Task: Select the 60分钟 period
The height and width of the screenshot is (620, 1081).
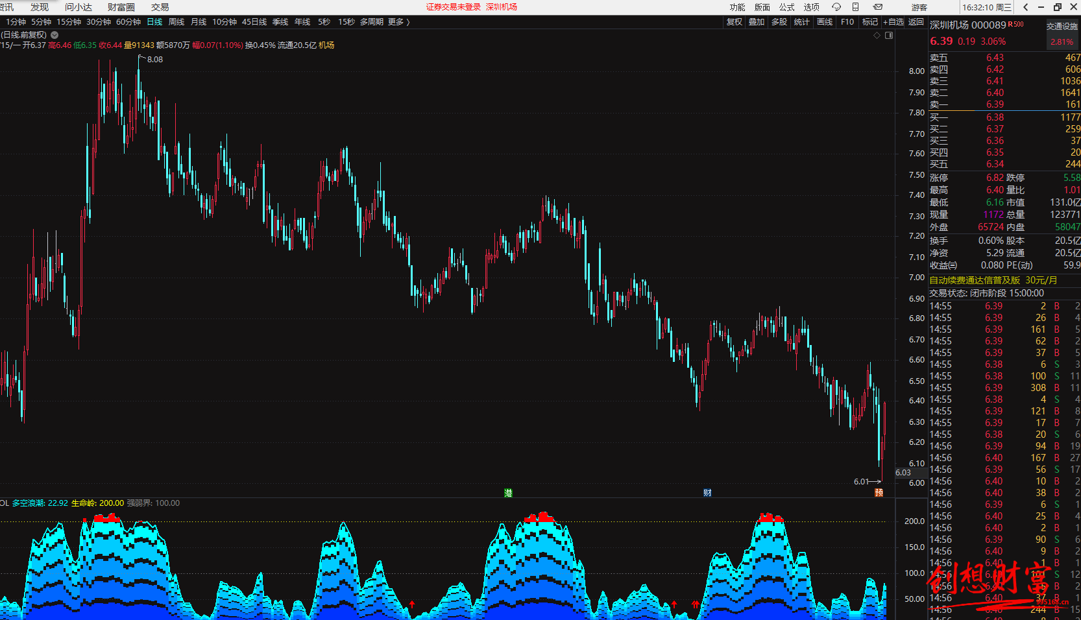Action: 128,22
